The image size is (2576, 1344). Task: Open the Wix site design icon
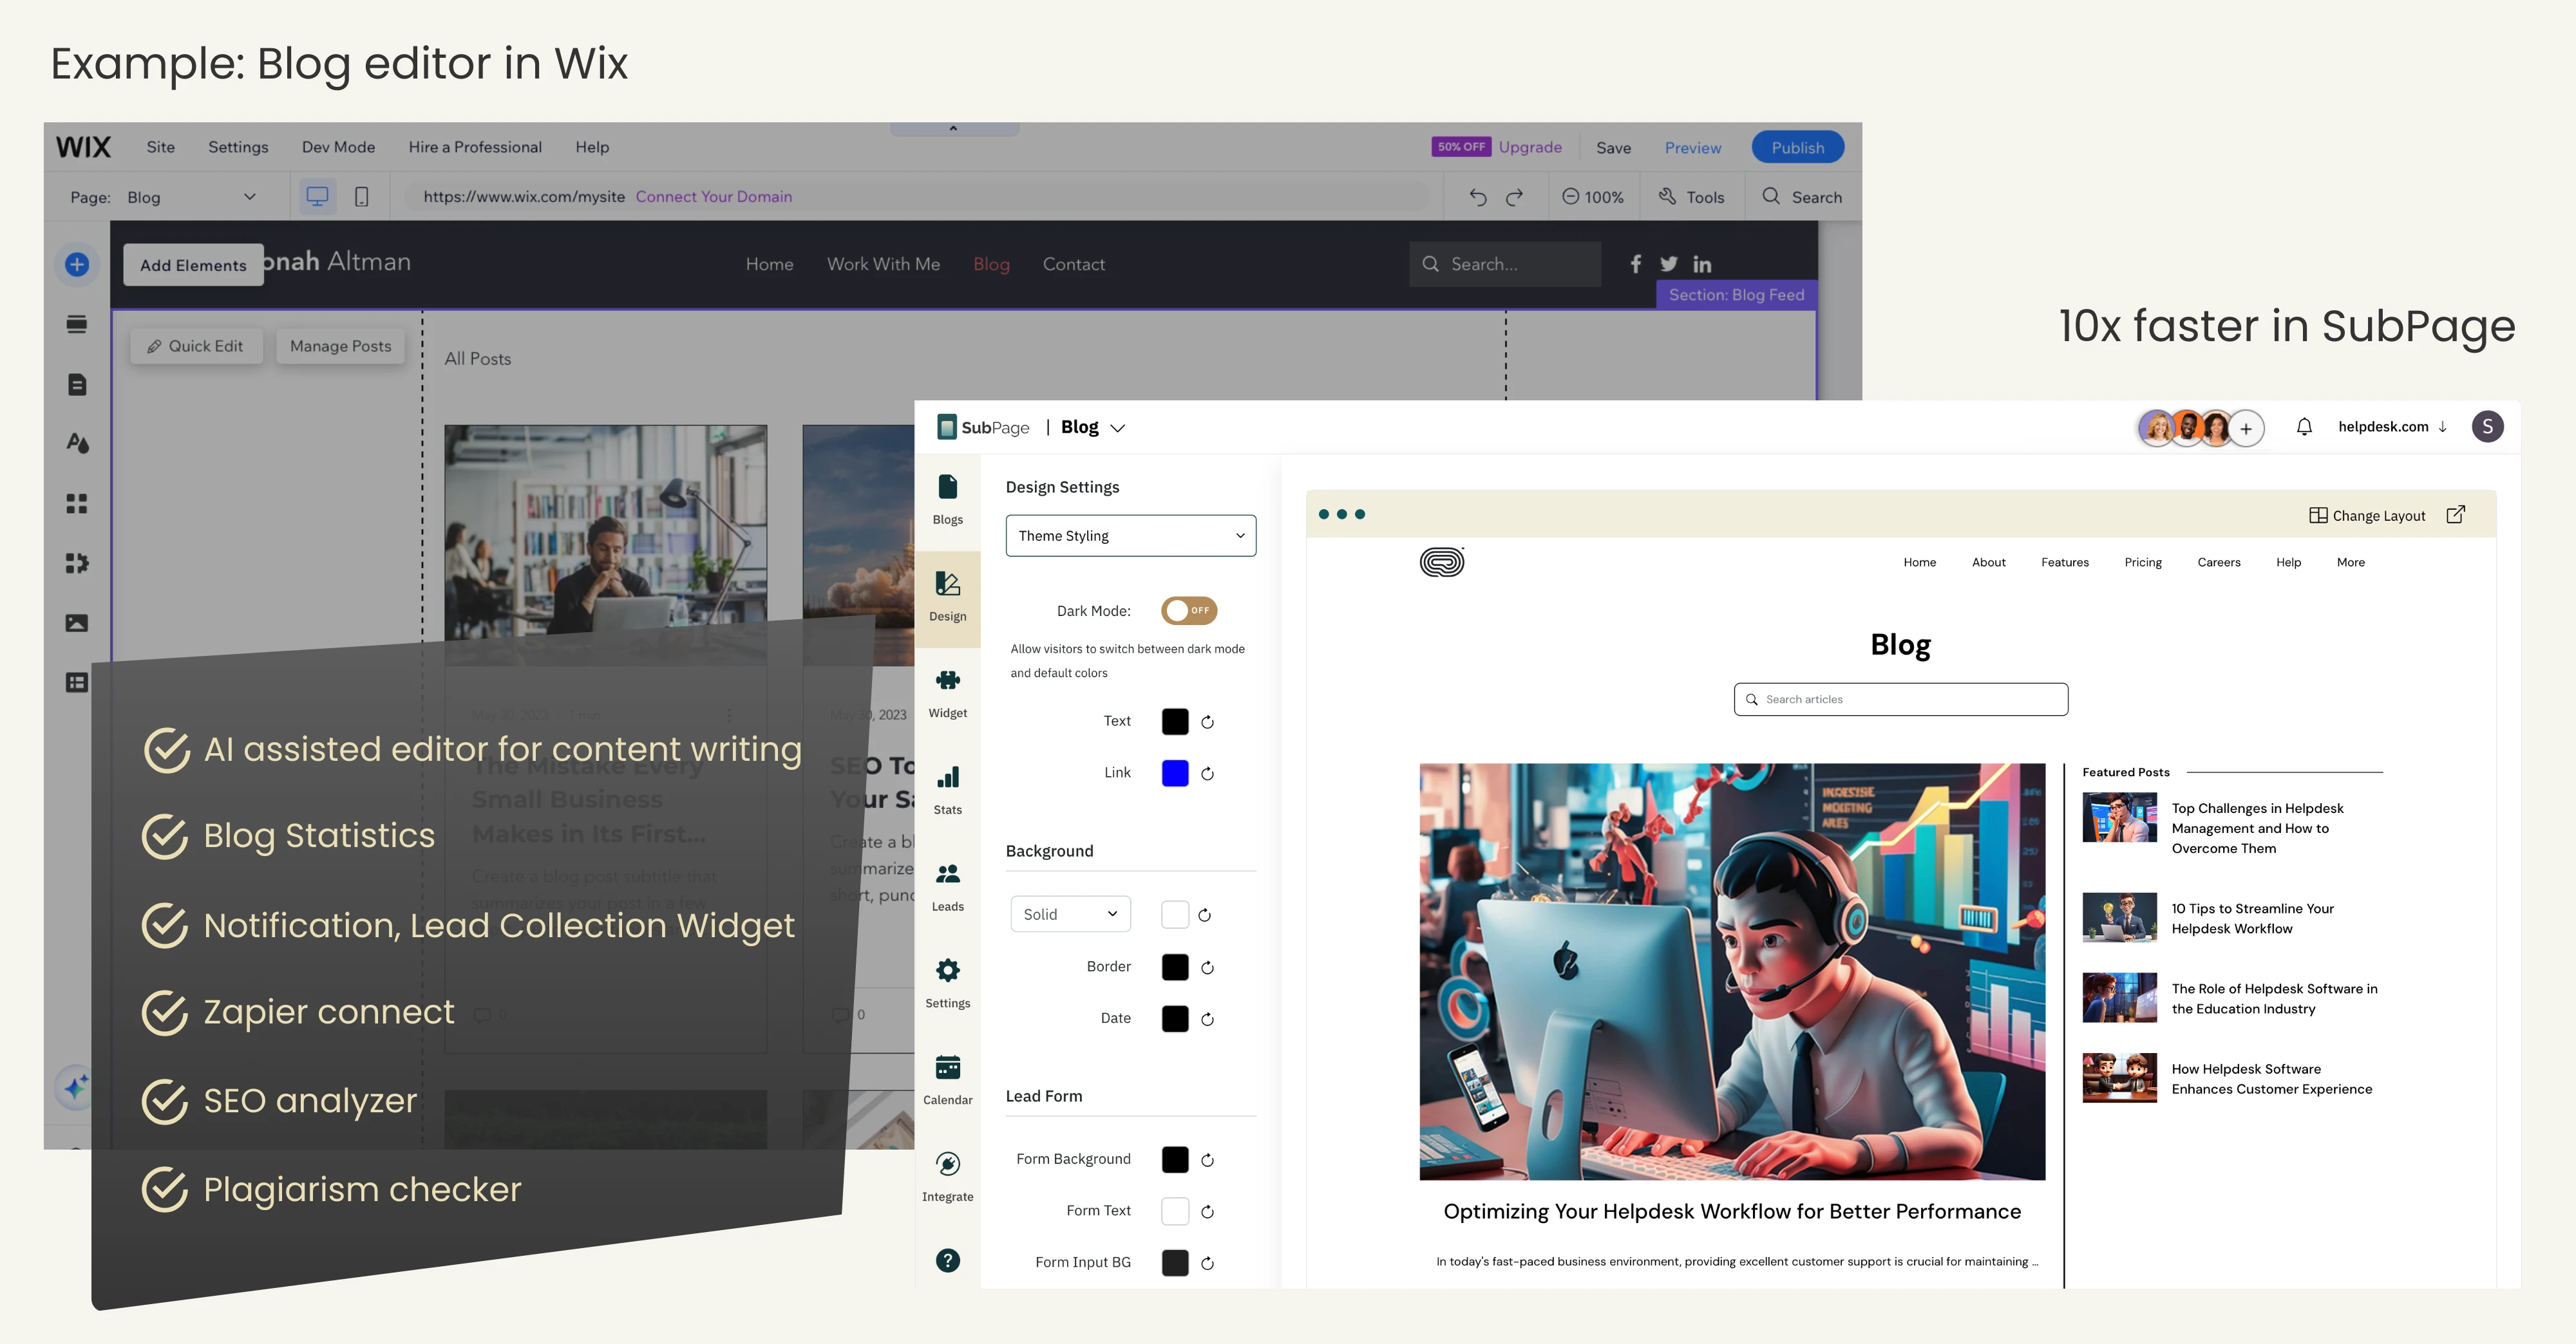(77, 443)
